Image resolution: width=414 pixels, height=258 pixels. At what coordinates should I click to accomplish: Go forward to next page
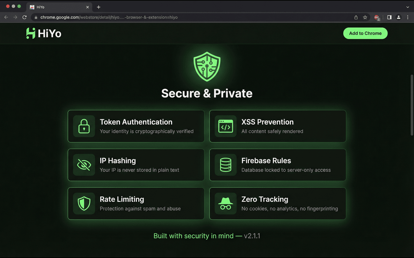coord(15,17)
